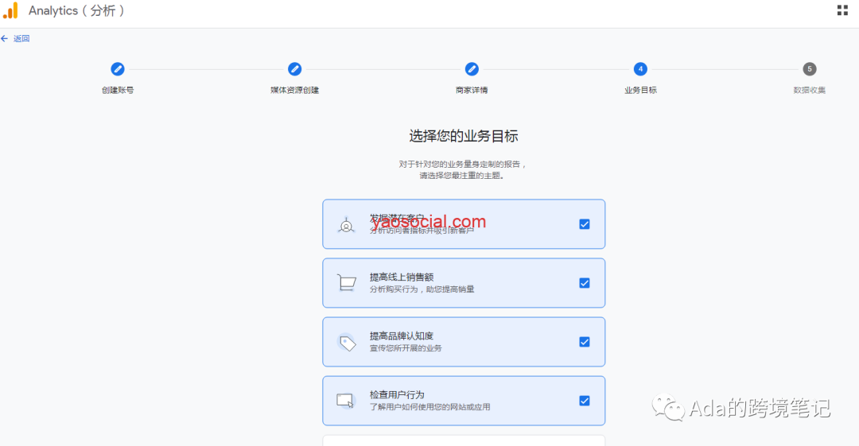Image resolution: width=859 pixels, height=446 pixels.
Task: Click the 商家详情 step label
Action: click(x=472, y=90)
